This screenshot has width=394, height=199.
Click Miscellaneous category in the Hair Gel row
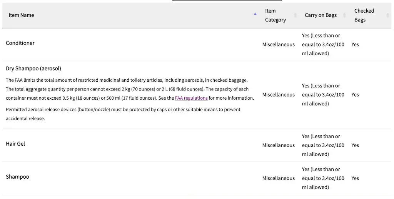coord(279,145)
